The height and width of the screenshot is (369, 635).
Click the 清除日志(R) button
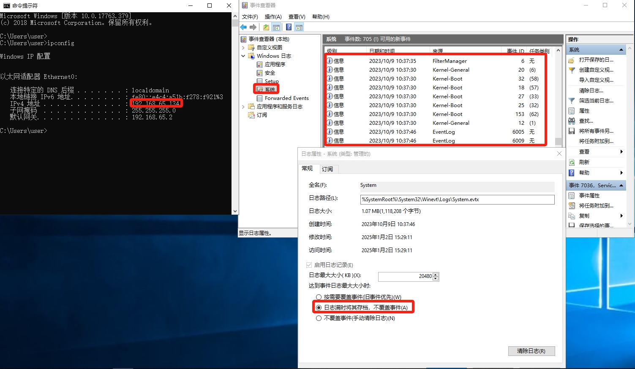pos(531,351)
